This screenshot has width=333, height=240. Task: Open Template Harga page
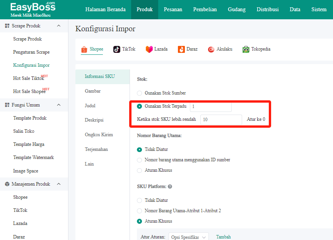tap(29, 144)
